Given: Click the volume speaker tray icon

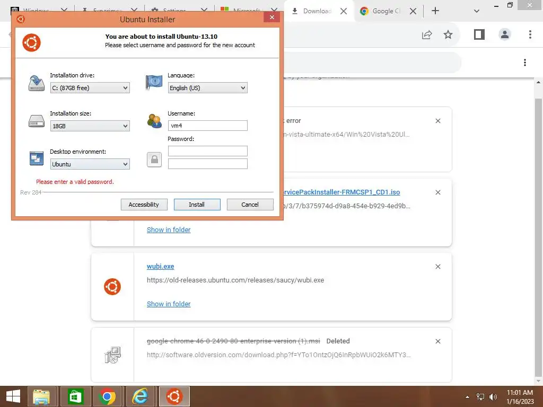Looking at the screenshot, I should coord(493,397).
